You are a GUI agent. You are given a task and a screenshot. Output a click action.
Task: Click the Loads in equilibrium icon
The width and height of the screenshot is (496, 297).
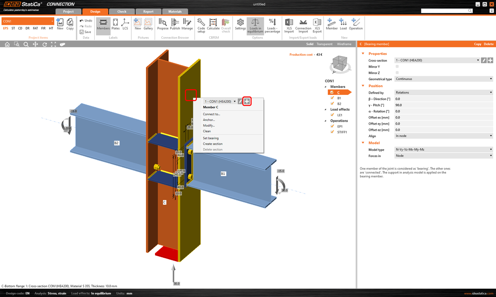point(255,26)
